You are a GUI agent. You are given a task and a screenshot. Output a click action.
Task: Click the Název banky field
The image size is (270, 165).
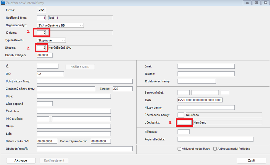click(x=206, y=108)
